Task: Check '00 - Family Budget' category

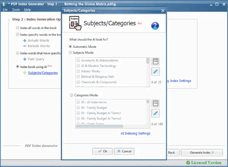Action: pos(78,108)
